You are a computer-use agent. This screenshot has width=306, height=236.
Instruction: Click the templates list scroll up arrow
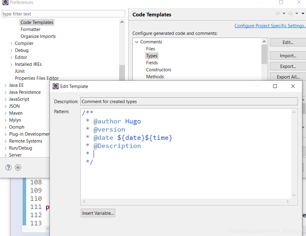(x=264, y=41)
